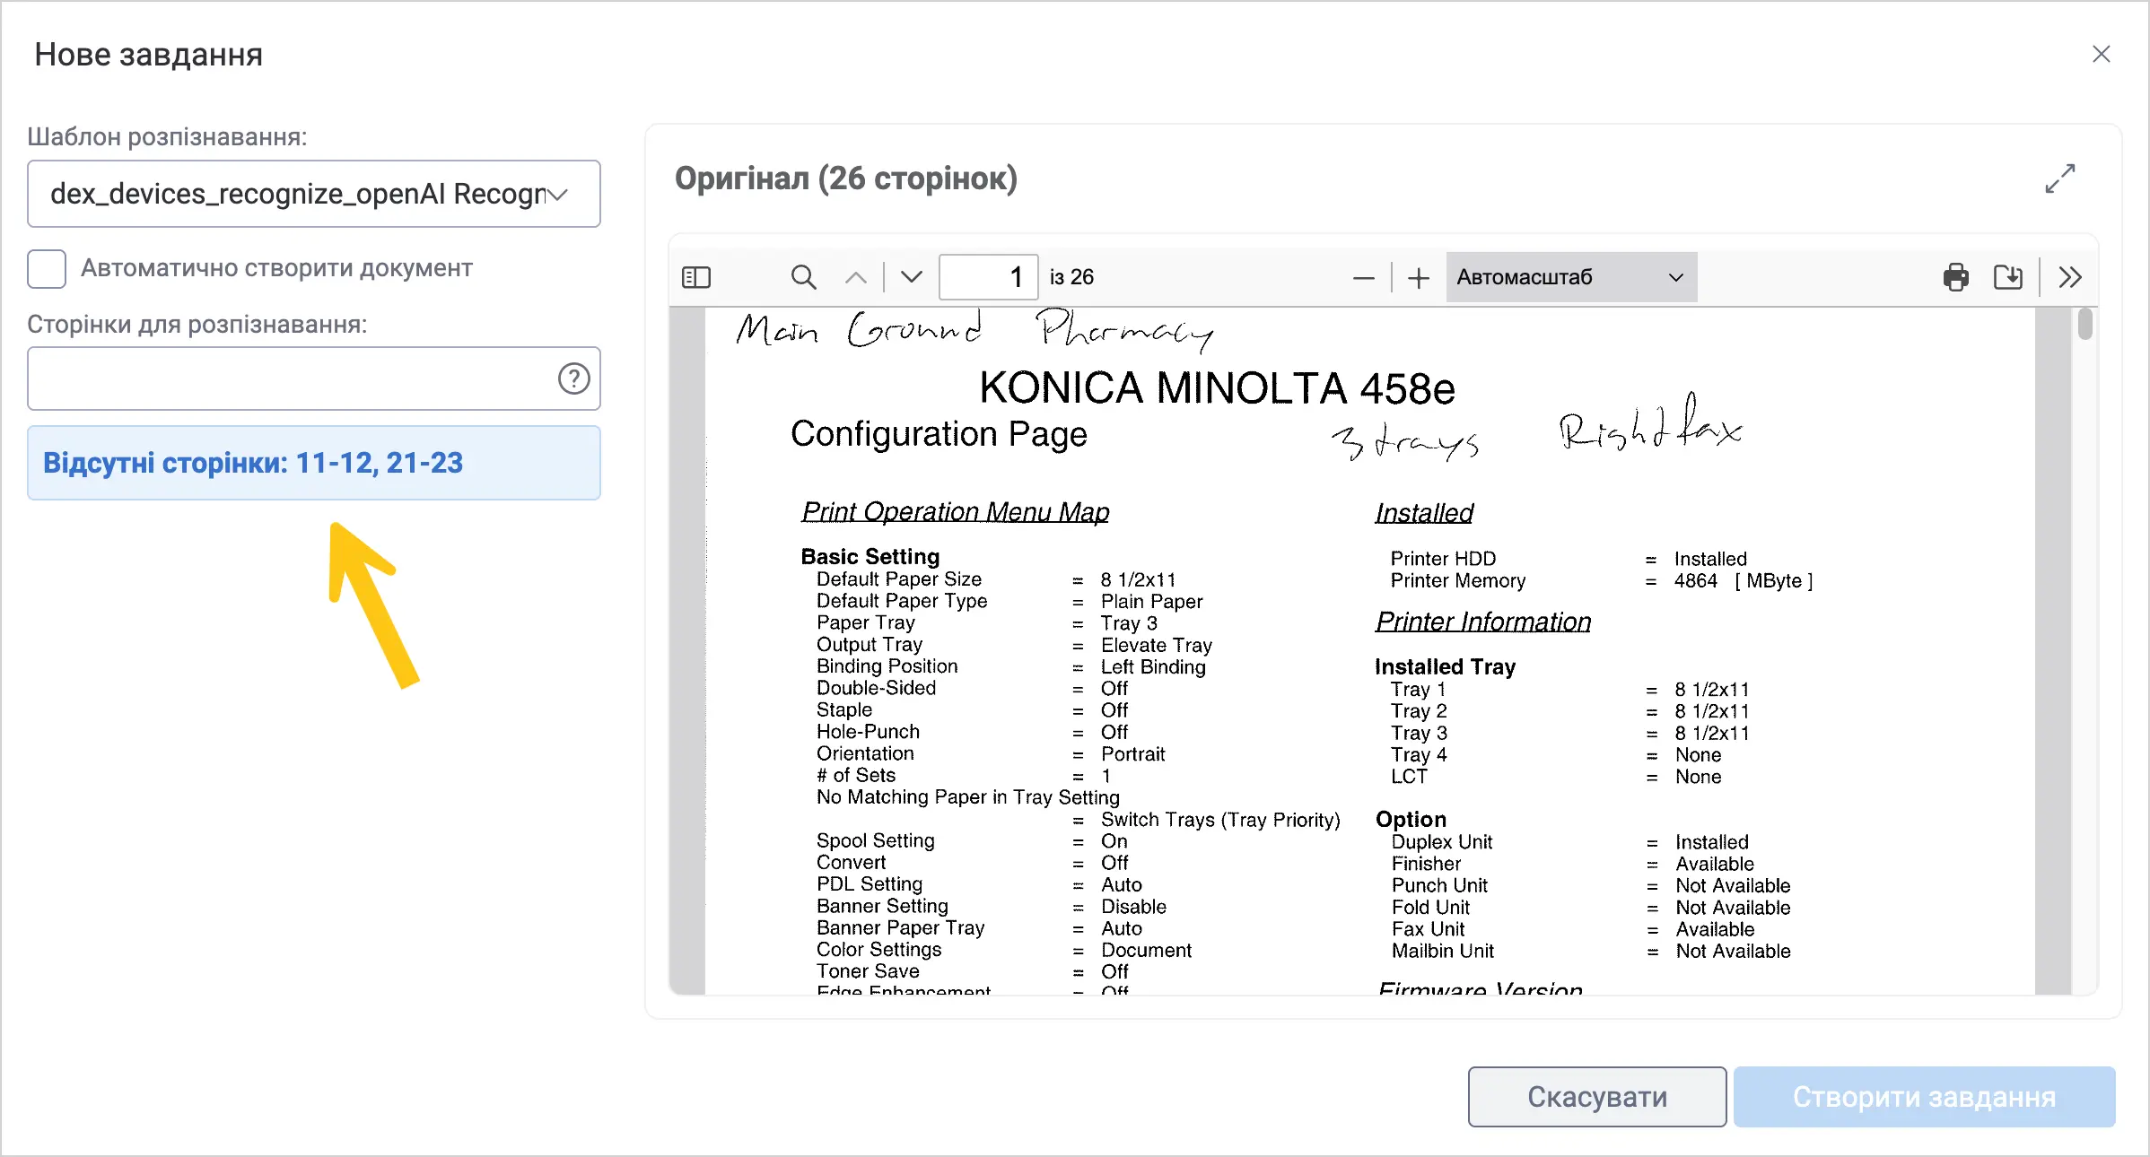This screenshot has width=2150, height=1157.
Task: Click the Printer HDD label
Action: click(1443, 559)
